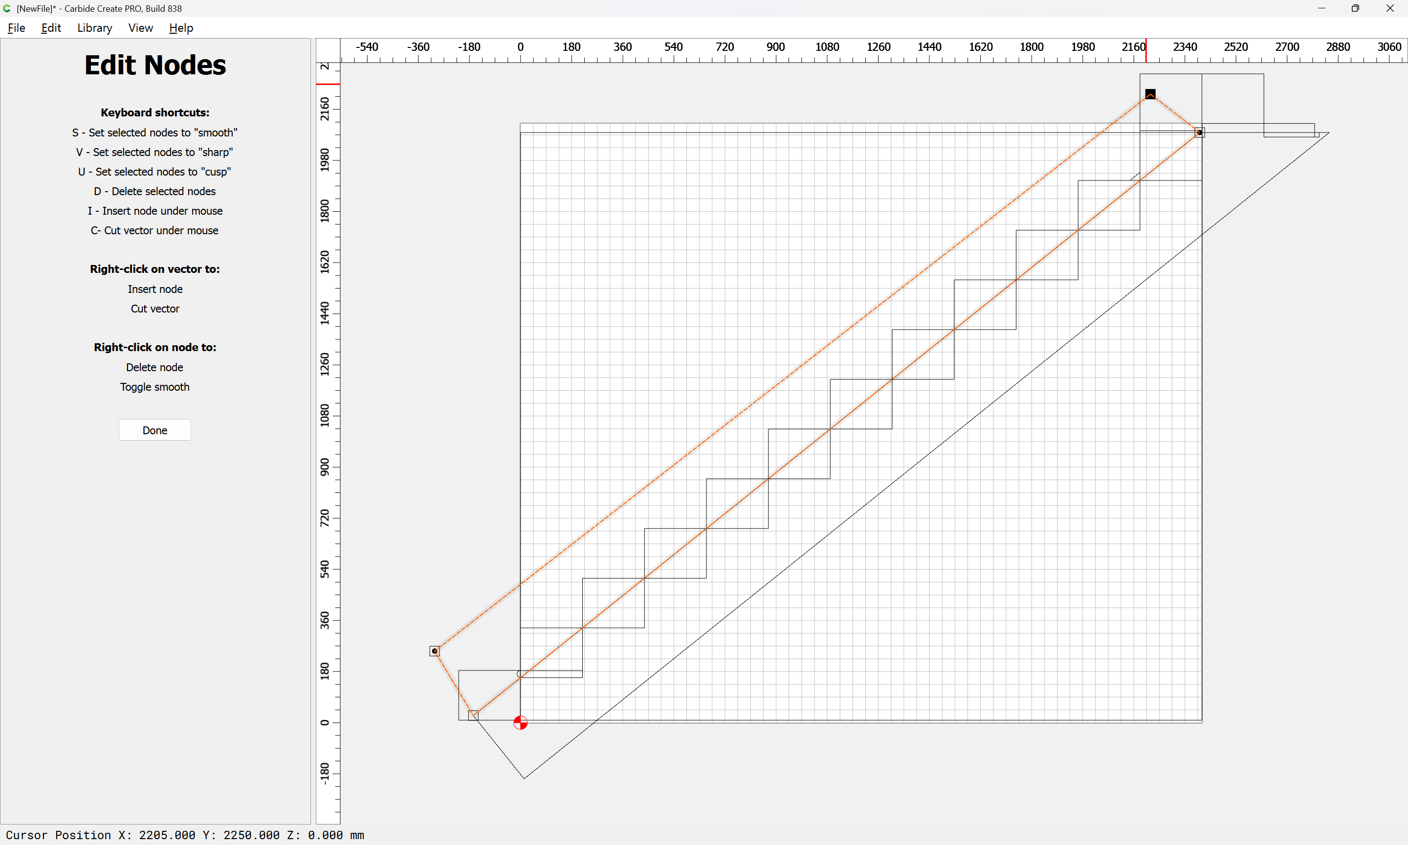
Task: Select the dotted node at far left of canvas
Action: click(435, 651)
